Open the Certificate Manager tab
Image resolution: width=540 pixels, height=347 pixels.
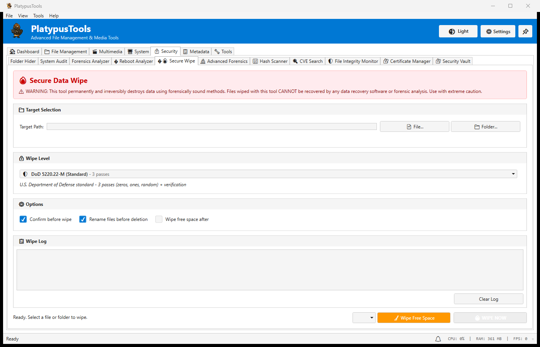(407, 61)
